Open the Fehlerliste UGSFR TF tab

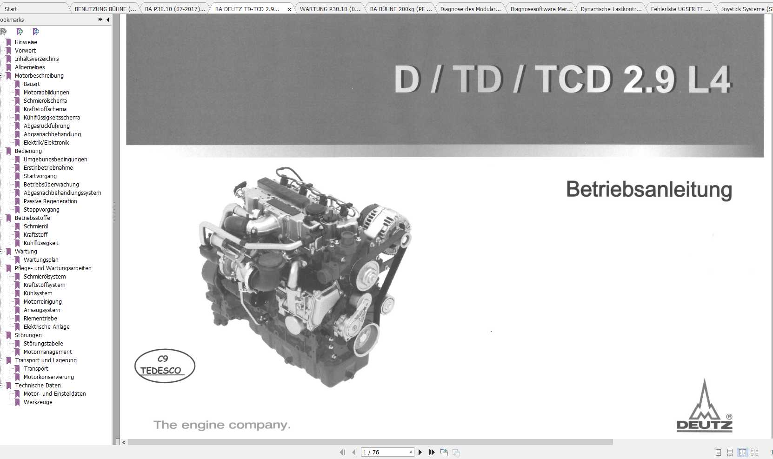tap(681, 9)
